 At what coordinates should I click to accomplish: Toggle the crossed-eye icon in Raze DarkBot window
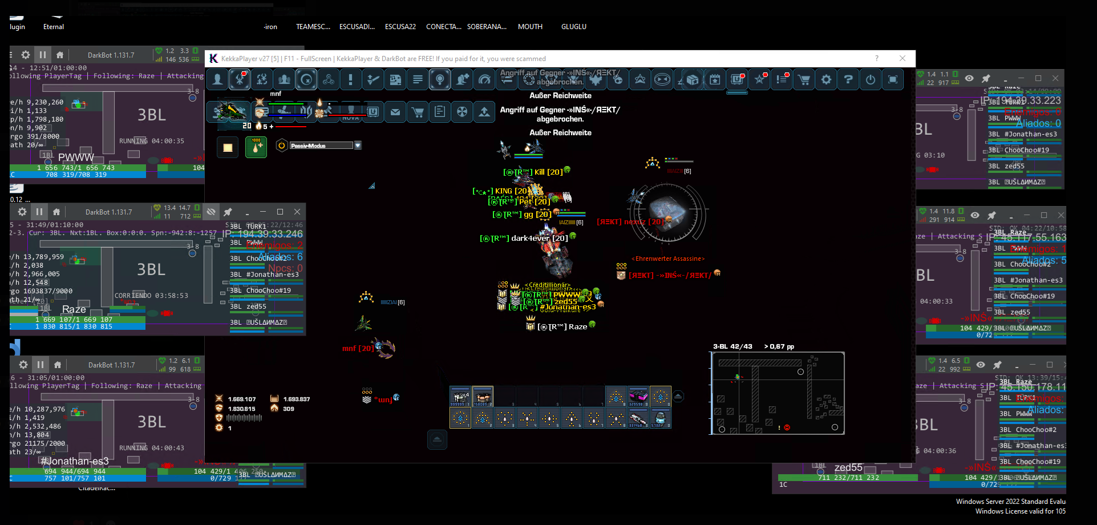point(211,212)
